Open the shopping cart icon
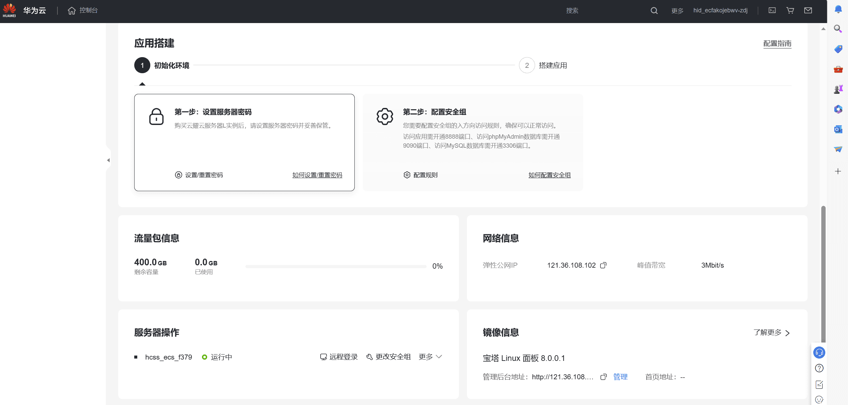Screen dimensions: 848x405 click(790, 10)
